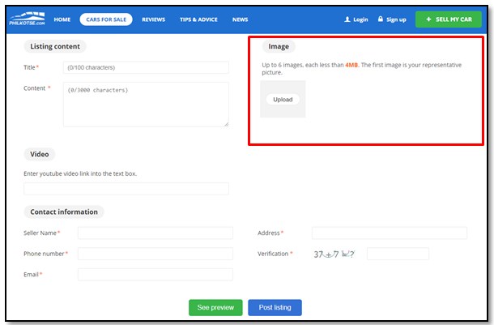This screenshot has width=494, height=325.
Task: Focus the listing Title field
Action: [146, 67]
